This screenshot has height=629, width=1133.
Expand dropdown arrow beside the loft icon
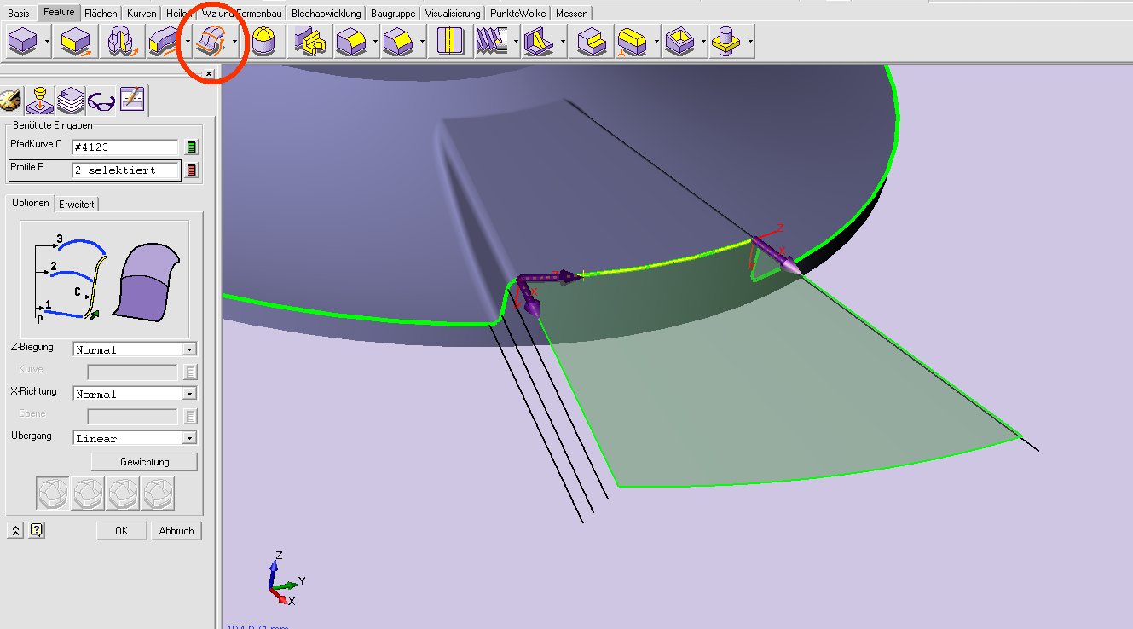point(234,41)
